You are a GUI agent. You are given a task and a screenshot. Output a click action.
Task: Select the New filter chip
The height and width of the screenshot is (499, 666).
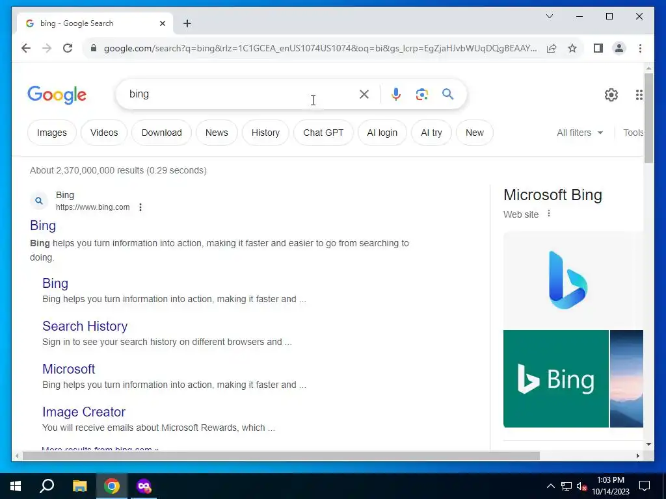(474, 133)
